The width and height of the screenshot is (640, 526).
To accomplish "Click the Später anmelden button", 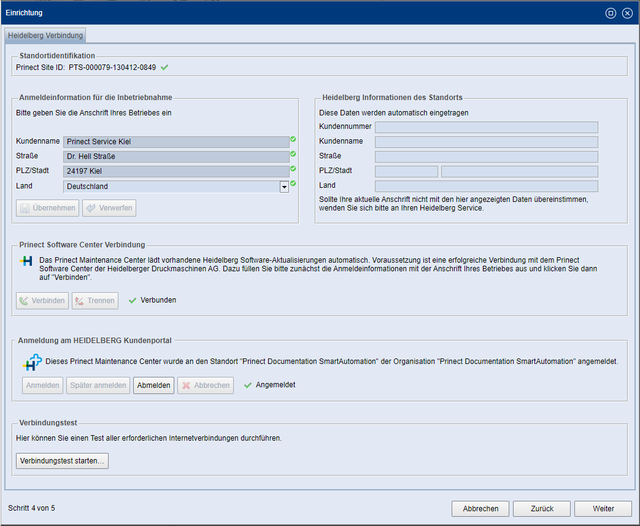I will pos(98,385).
